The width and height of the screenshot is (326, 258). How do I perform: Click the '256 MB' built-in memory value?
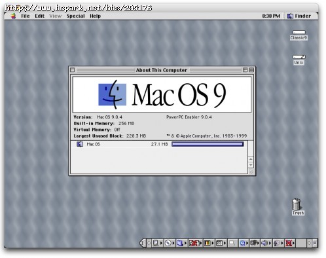[x=126, y=123]
